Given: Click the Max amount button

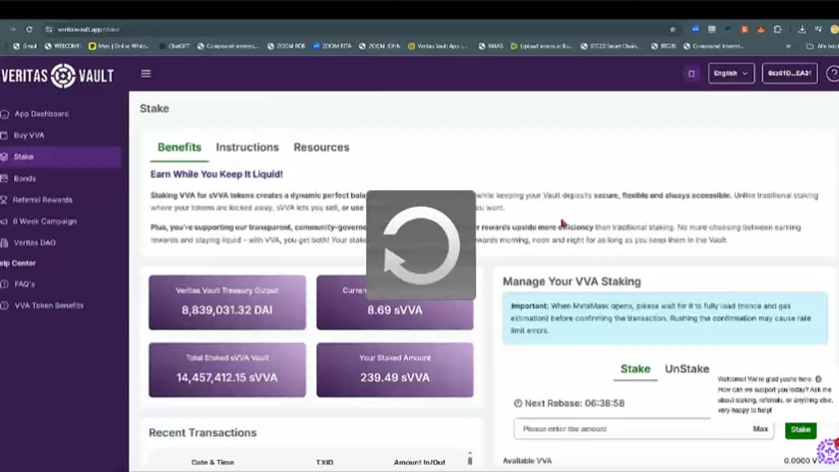Looking at the screenshot, I should tap(760, 429).
